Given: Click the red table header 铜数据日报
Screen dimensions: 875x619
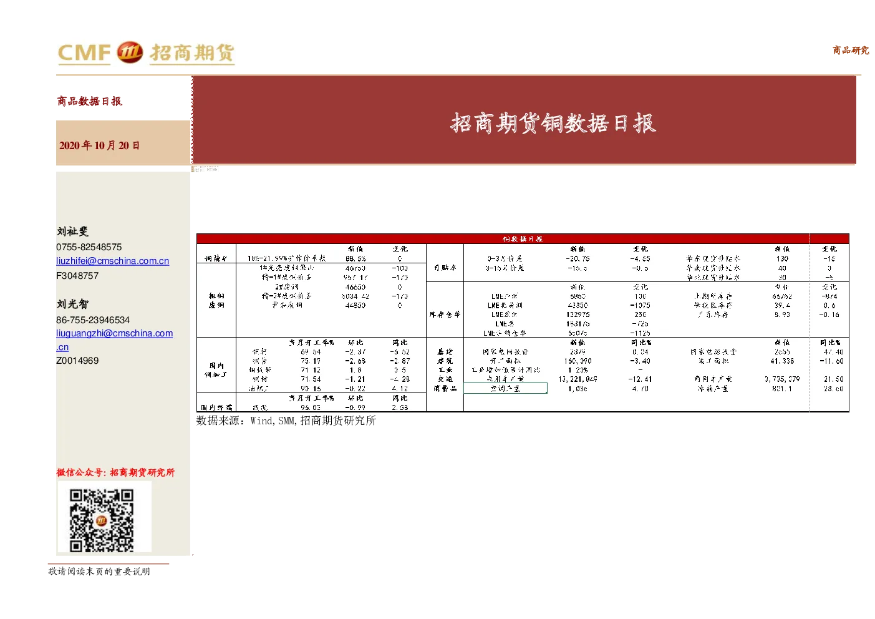Looking at the screenshot, I should click(523, 239).
